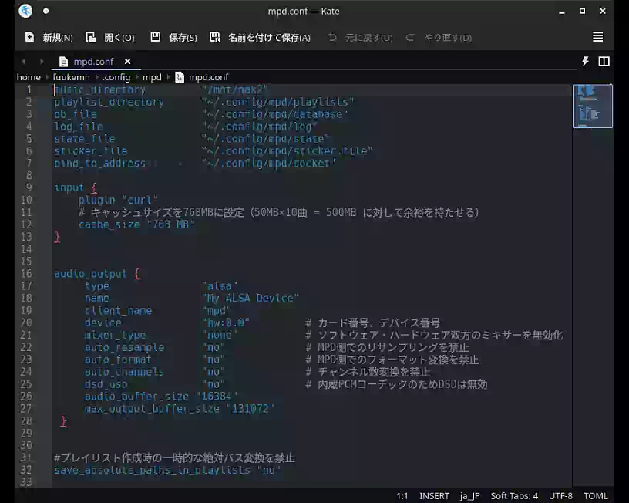Click 'sticker_file' on line 6
629x503 pixels.
click(91, 151)
